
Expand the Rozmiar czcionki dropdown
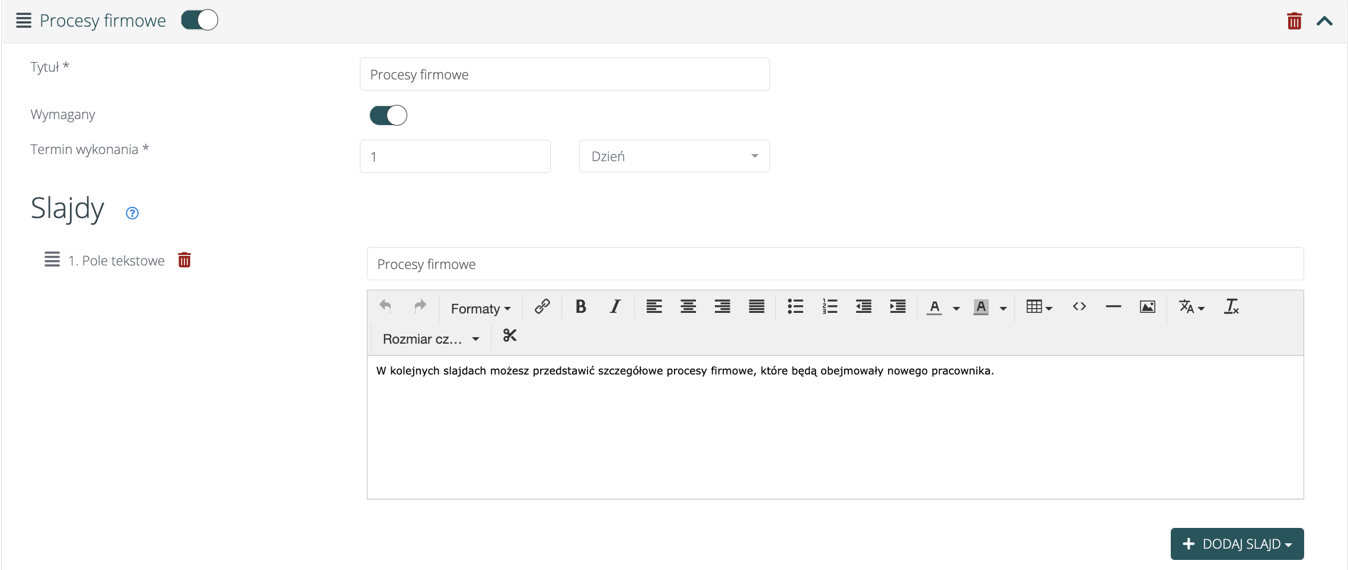431,339
